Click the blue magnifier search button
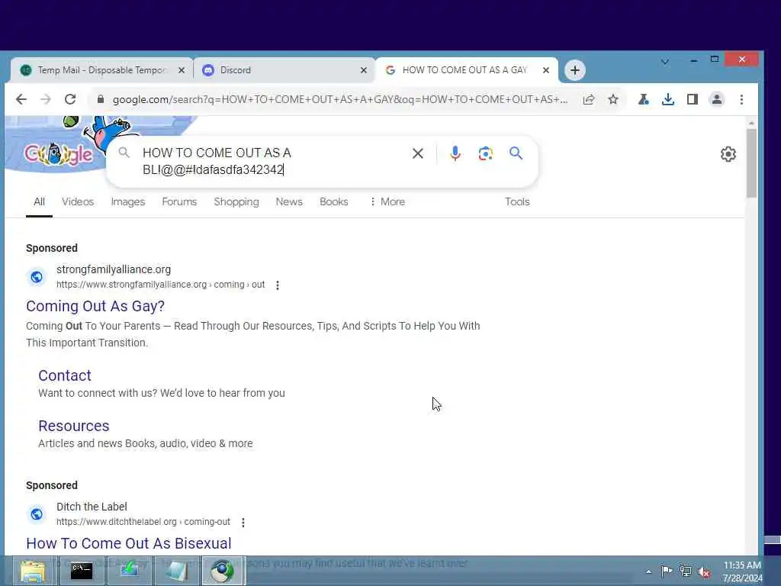 tap(516, 153)
